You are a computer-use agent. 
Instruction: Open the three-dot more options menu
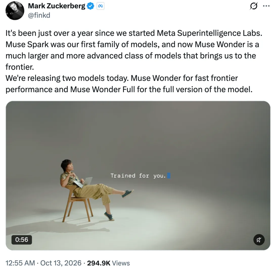click(266, 6)
